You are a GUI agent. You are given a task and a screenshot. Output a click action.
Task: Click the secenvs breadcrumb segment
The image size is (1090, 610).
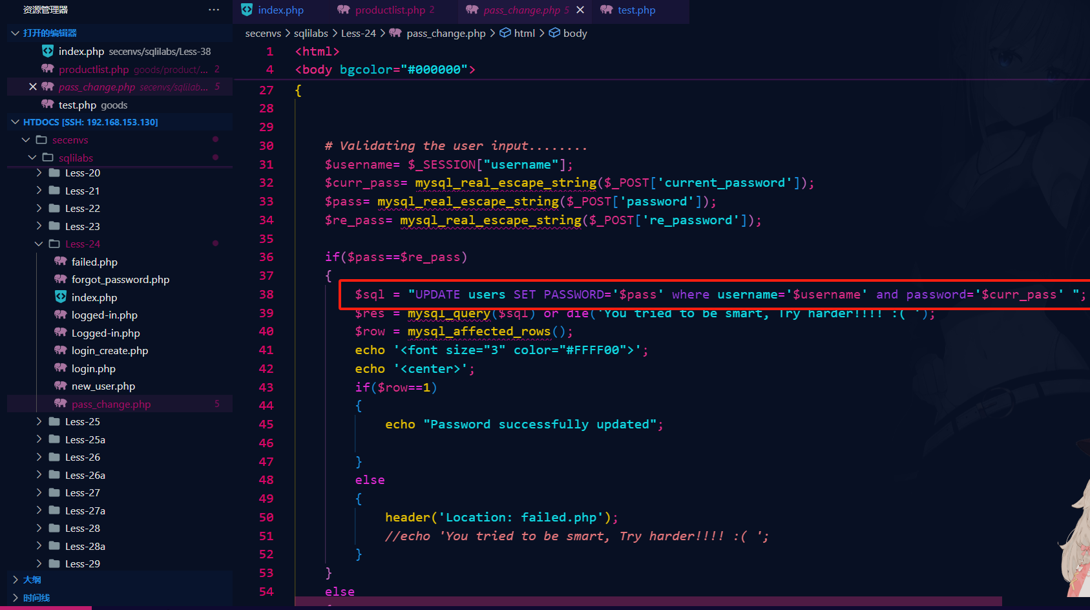[x=263, y=33]
